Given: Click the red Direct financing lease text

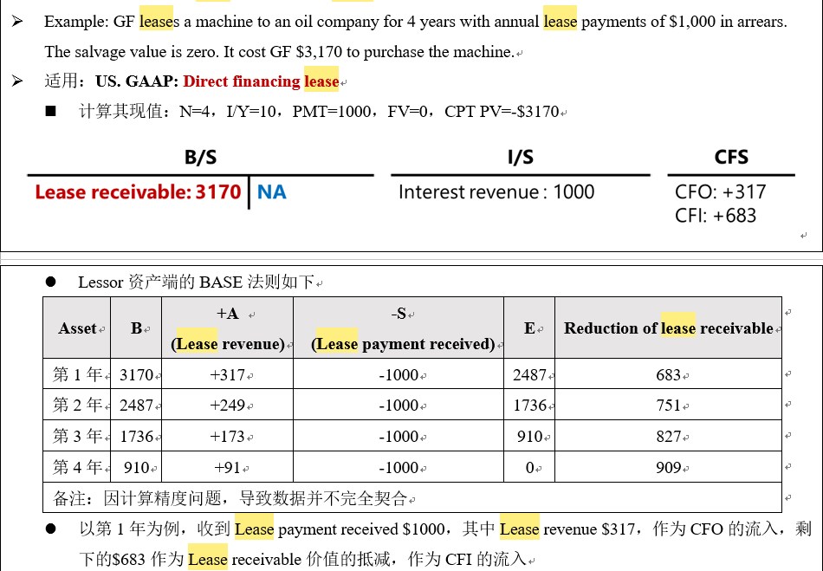Looking at the screenshot, I should (x=261, y=81).
